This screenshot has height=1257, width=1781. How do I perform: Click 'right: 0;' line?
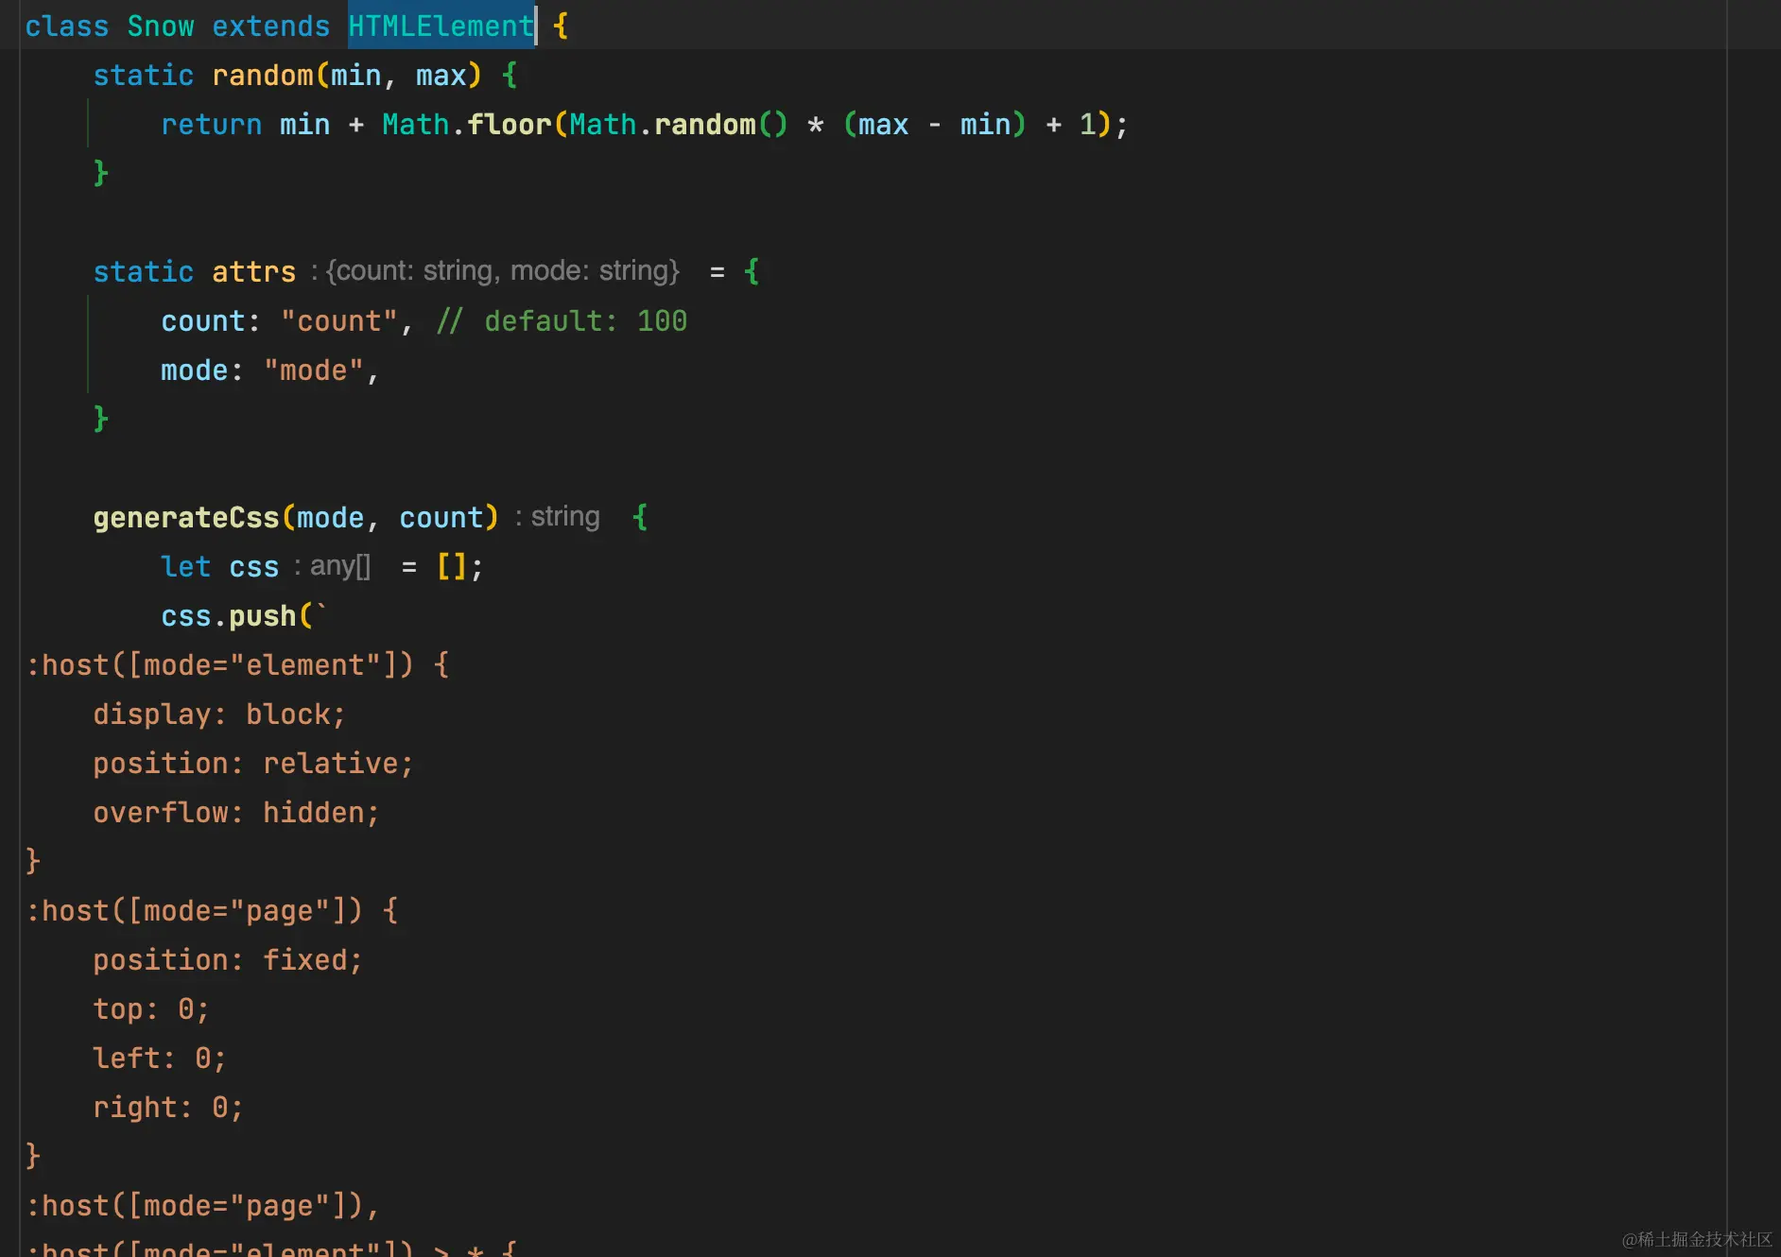click(169, 1107)
